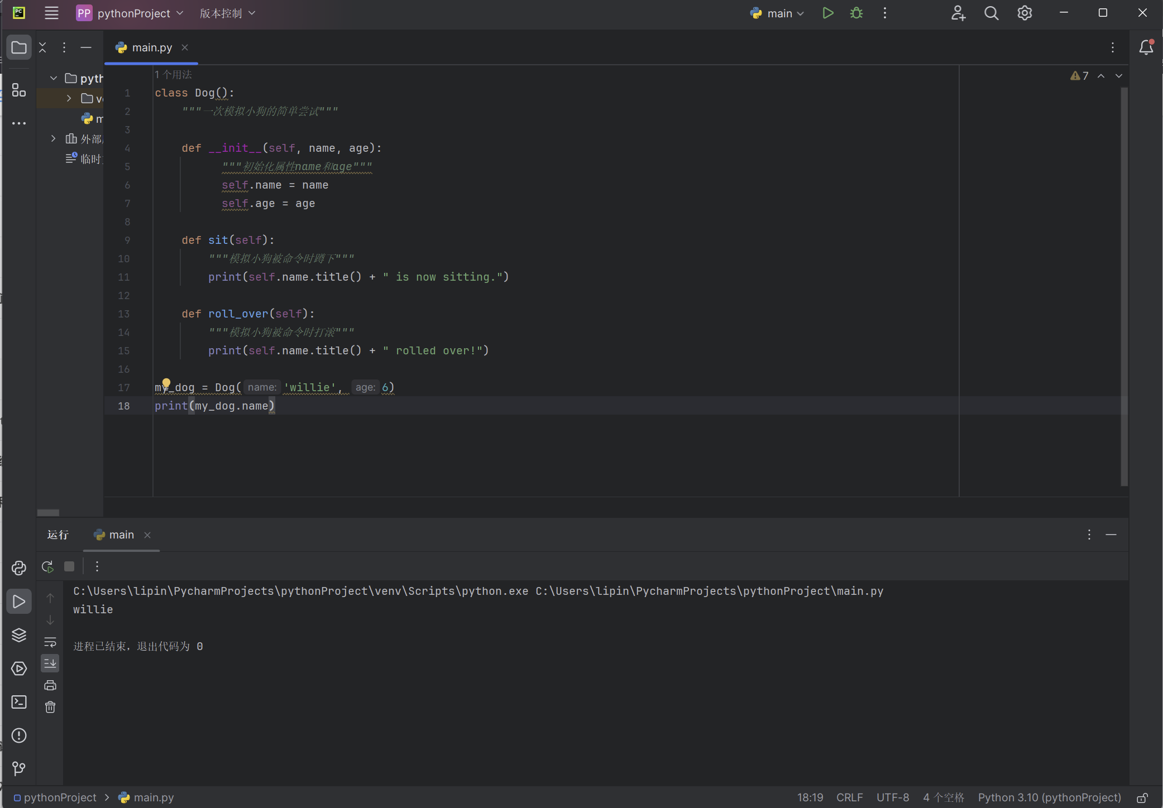Show more tool windows ellipsis
This screenshot has width=1163, height=808.
pyautogui.click(x=19, y=123)
